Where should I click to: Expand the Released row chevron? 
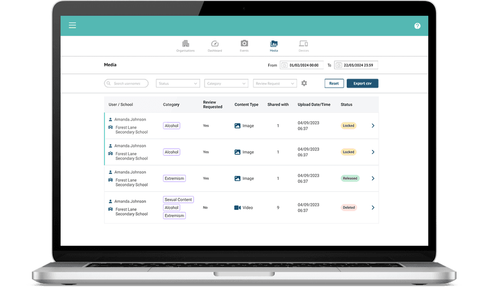[x=373, y=179]
